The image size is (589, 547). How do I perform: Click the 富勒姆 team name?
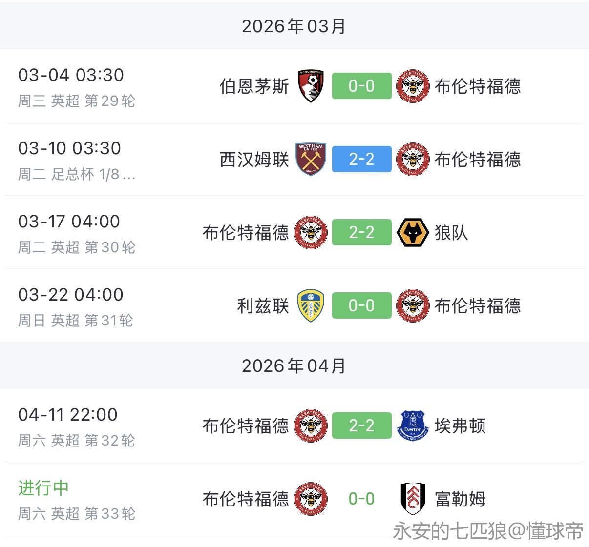(460, 499)
